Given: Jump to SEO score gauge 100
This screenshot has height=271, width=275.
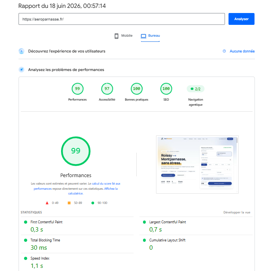Looking at the screenshot, I should tap(166, 89).
